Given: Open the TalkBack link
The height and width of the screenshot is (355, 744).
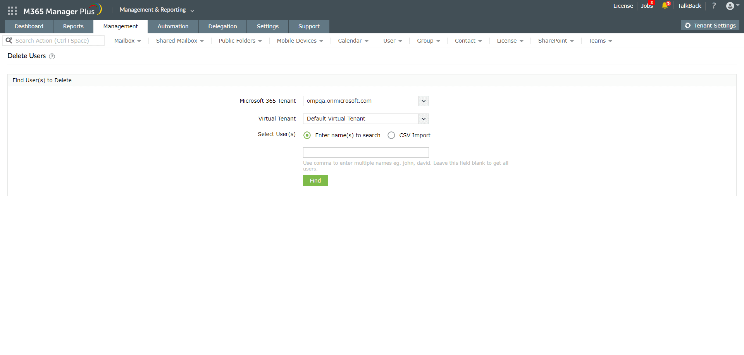Looking at the screenshot, I should coord(689,6).
